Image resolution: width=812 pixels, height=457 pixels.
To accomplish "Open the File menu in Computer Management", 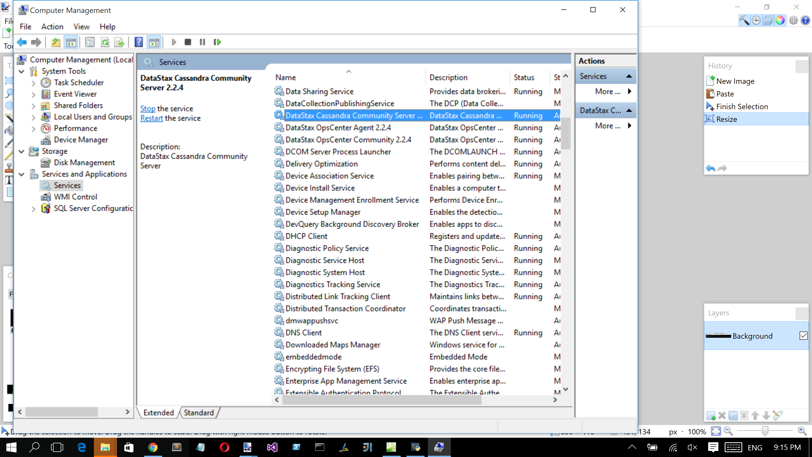I will pyautogui.click(x=26, y=27).
